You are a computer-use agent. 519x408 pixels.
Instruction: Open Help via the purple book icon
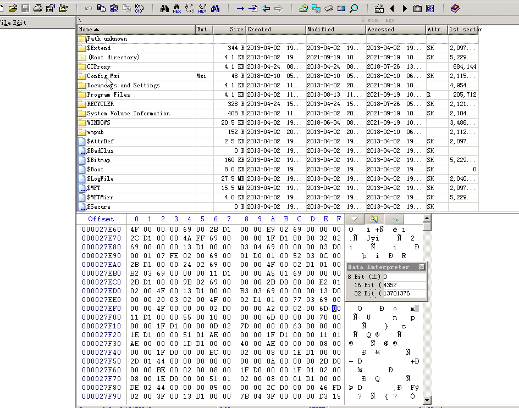tap(455, 8)
